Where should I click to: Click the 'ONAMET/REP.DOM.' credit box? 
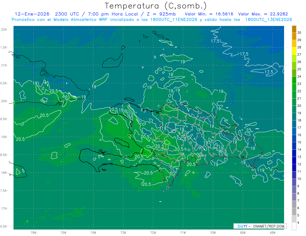pos(269,226)
